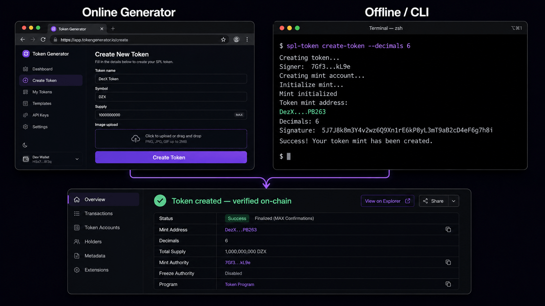Screen dimensions: 545x306
Task: Toggle dark mode moon icon
Action: pos(25,145)
